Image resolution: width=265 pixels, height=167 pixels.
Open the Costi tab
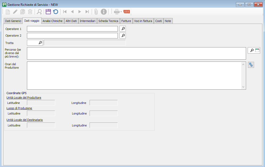(x=158, y=21)
